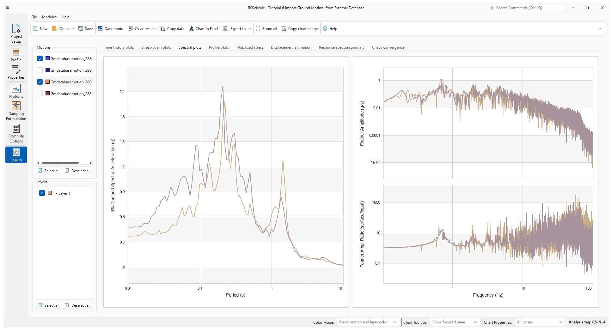
Task: Click the Clear results button
Action: point(142,28)
